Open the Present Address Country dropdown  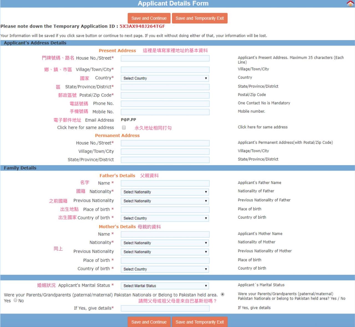coord(165,78)
